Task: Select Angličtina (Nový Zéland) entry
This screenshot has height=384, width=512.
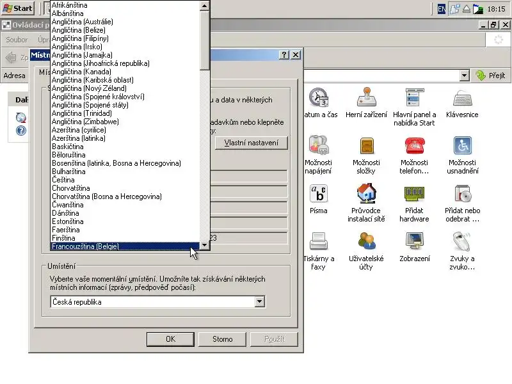Action: pos(125,88)
